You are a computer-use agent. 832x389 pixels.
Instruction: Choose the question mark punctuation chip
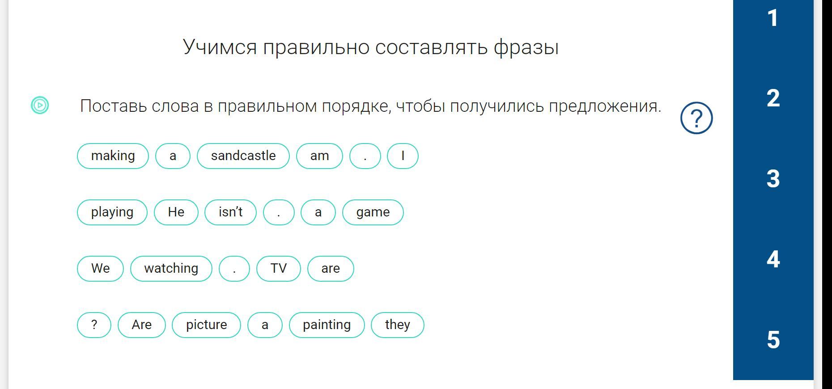94,325
